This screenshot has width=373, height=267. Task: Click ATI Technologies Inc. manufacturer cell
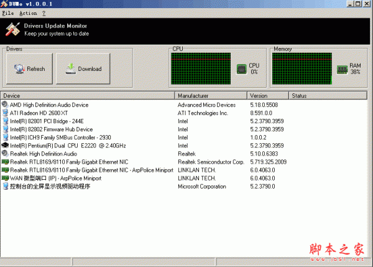(203, 113)
